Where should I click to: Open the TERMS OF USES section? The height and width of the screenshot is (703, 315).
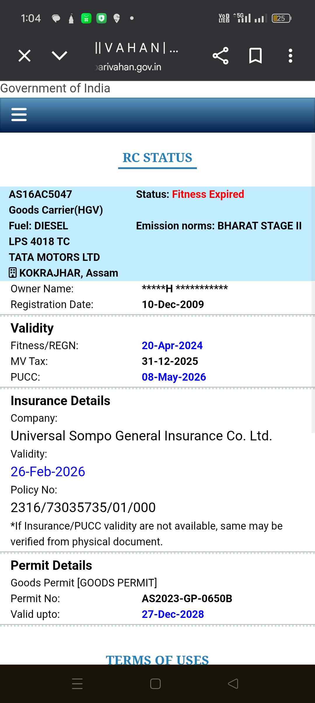pos(157,659)
